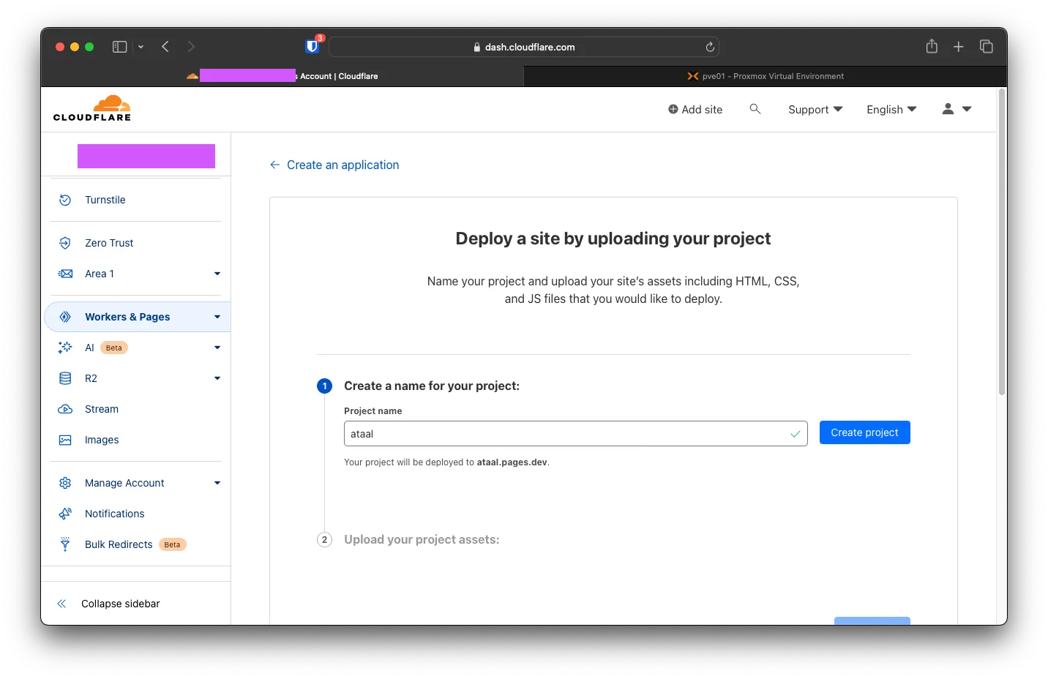
Task: Open Safari sidebar options chevron
Action: tap(141, 47)
